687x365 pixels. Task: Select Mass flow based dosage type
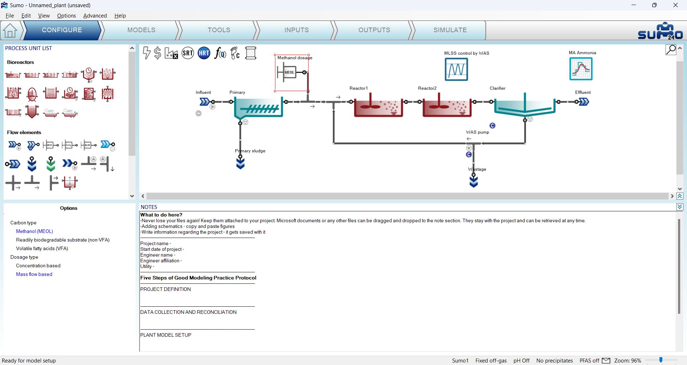click(34, 274)
